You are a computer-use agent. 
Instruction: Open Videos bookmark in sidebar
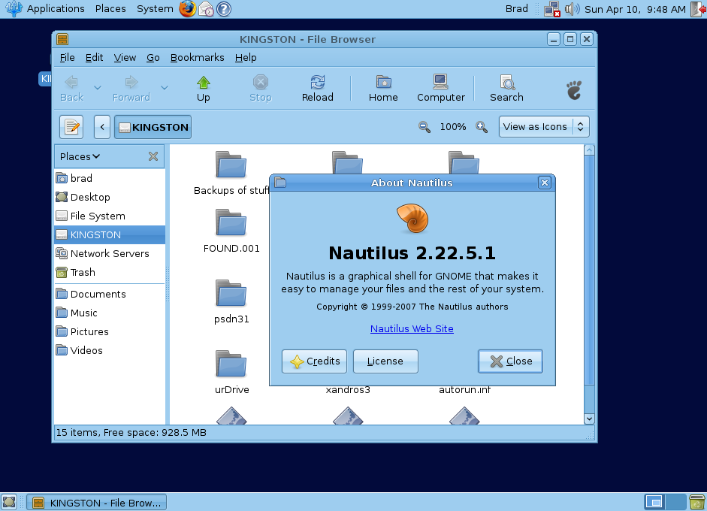[110, 350]
